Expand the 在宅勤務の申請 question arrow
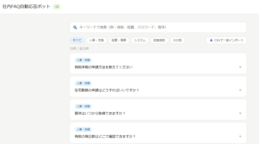The image size is (259, 144). tap(240, 90)
